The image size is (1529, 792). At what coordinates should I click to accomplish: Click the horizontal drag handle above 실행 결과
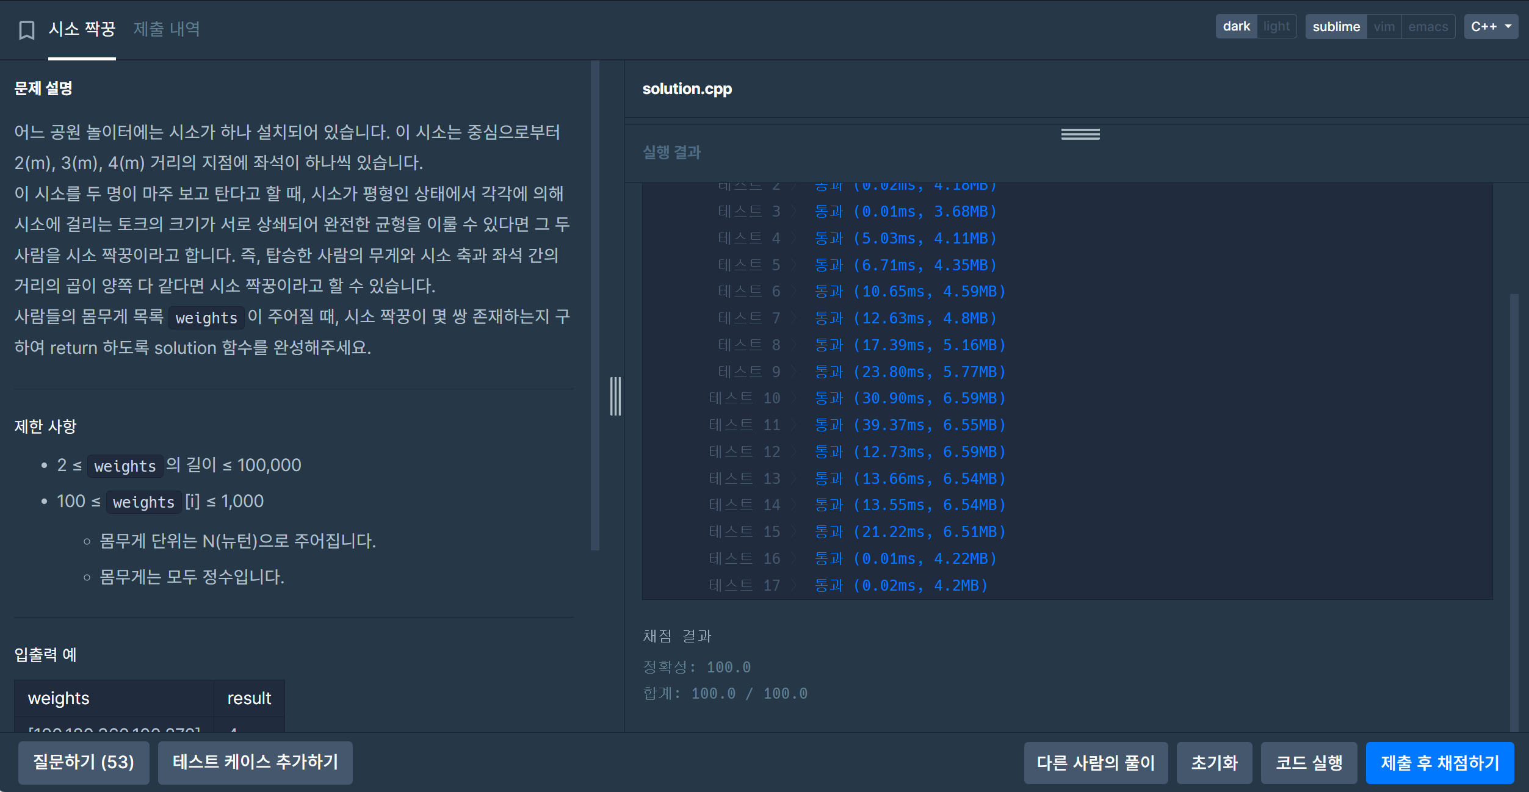point(1080,134)
